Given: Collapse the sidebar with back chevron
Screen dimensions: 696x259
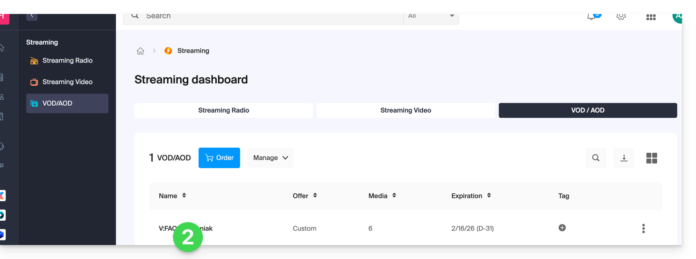Looking at the screenshot, I should (x=32, y=16).
